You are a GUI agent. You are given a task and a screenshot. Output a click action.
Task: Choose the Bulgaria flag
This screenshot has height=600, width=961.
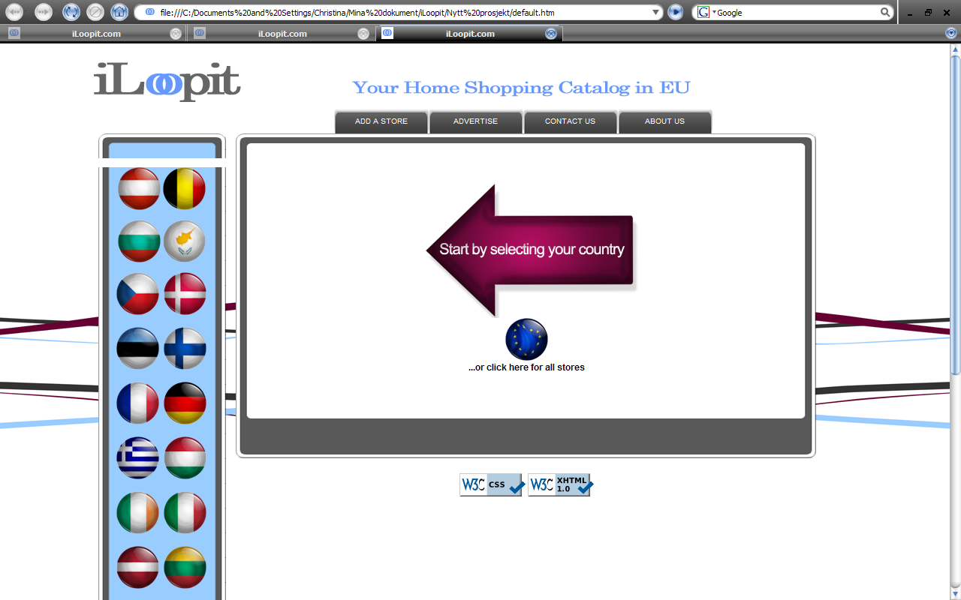coord(139,241)
